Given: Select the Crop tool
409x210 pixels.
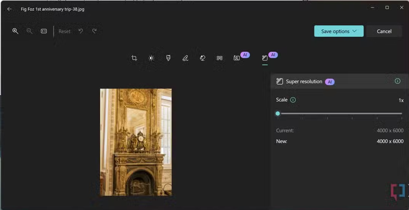Looking at the screenshot, I should click(134, 58).
